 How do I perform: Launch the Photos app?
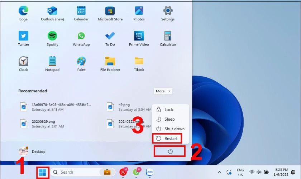[139, 13]
